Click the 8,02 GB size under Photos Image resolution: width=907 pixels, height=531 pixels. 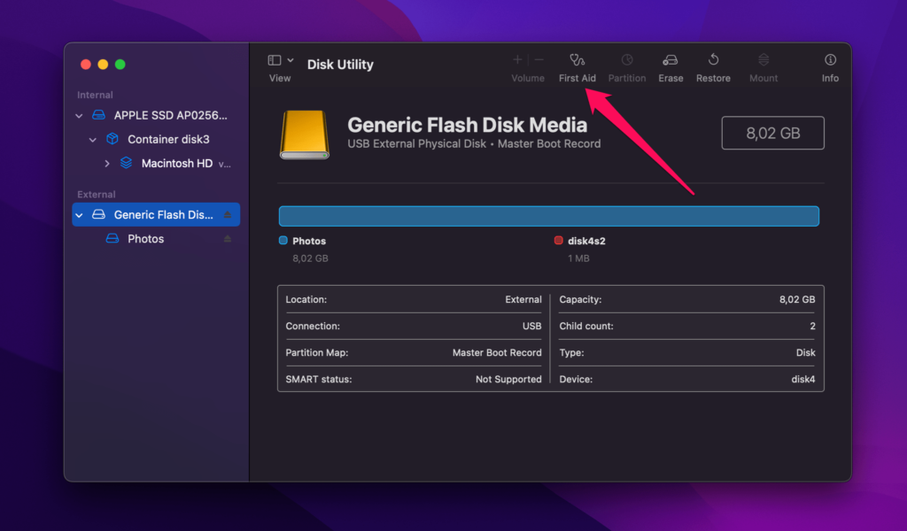(x=310, y=258)
